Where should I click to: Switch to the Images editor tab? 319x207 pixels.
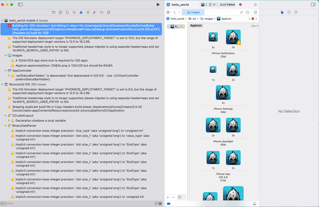tap(193, 12)
